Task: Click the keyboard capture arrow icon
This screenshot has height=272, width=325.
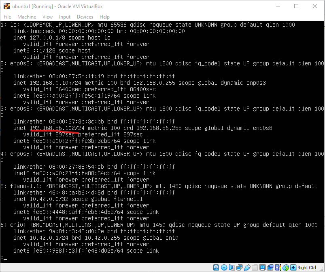Action: [293, 267]
